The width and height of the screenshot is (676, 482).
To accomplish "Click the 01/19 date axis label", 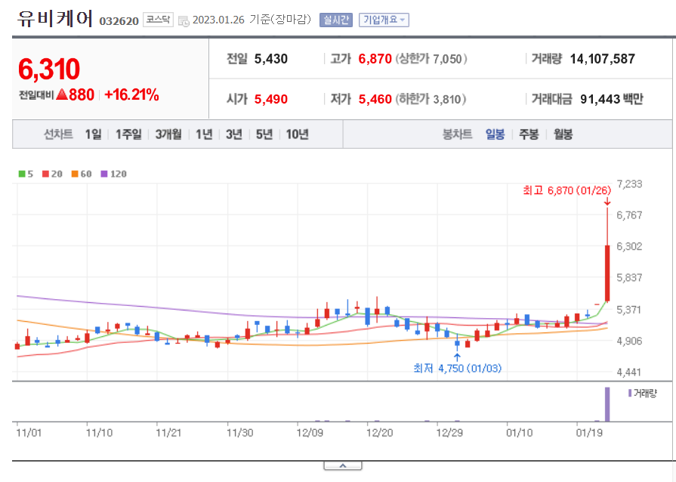I will point(589,433).
